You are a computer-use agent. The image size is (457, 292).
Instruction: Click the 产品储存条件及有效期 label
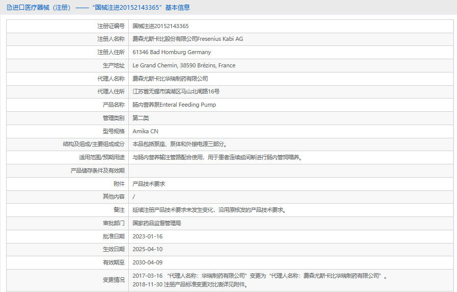point(98,171)
